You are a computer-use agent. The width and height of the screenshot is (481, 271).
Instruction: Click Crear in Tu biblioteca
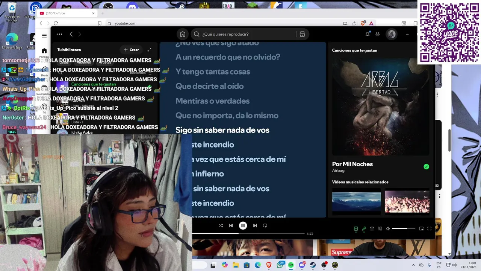[x=132, y=50]
